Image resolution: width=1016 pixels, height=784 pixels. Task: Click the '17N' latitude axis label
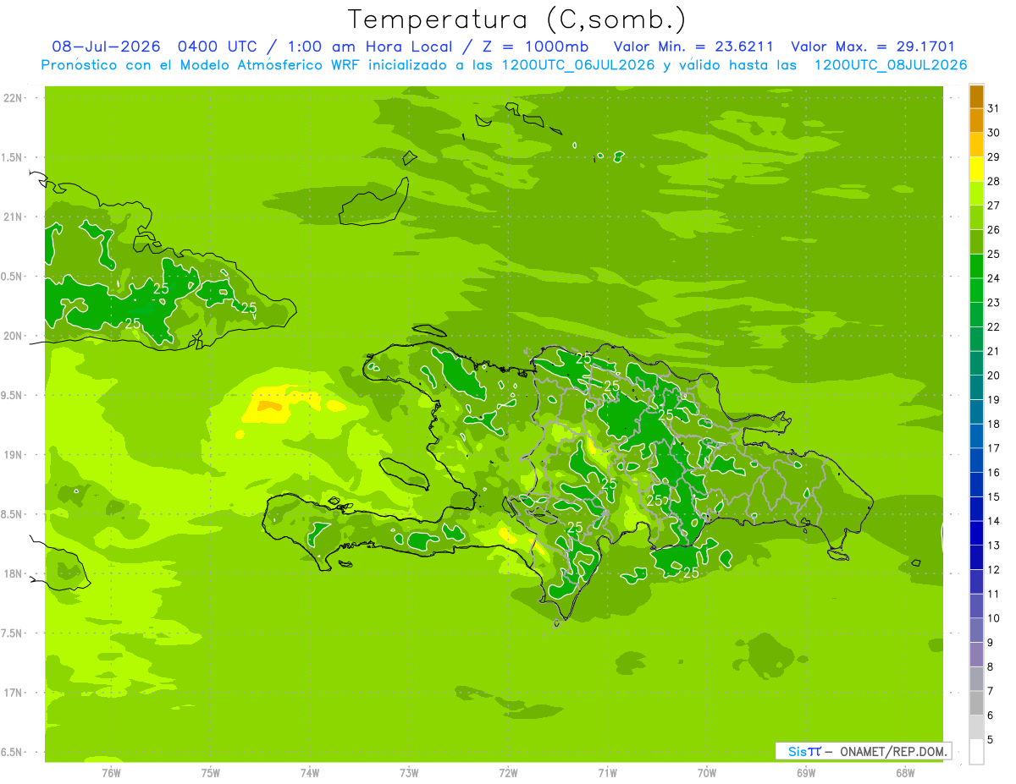[13, 693]
